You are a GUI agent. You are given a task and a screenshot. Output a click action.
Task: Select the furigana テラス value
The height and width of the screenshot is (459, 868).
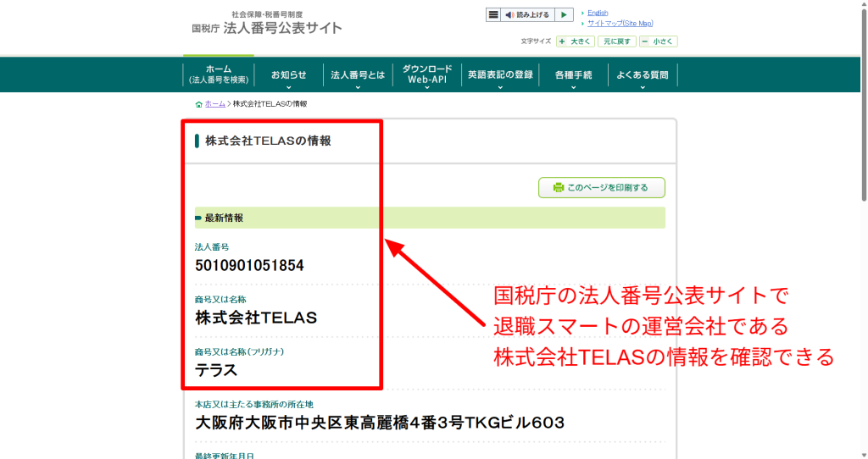216,370
